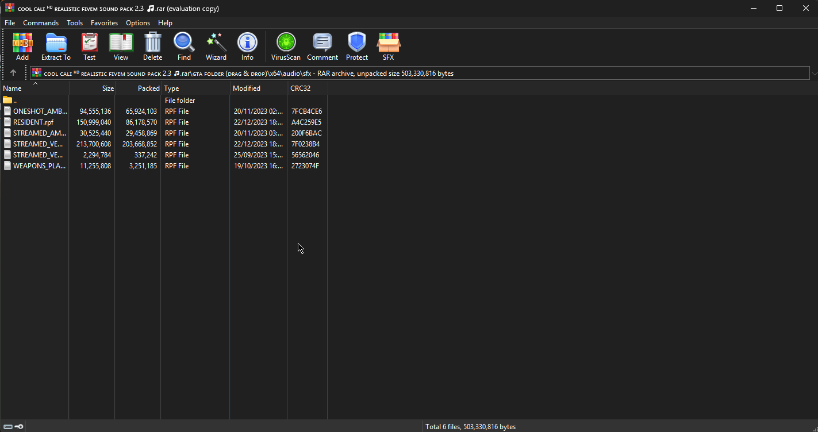Click the file icon of ONESHOT_AMB row

tap(7, 111)
